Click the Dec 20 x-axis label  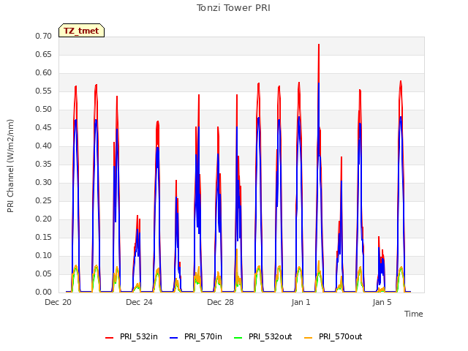click(x=58, y=302)
